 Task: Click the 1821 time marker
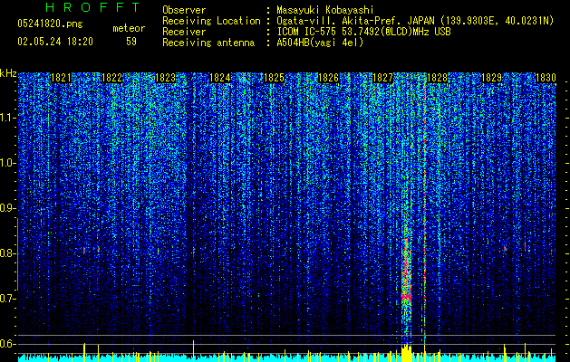click(x=61, y=78)
